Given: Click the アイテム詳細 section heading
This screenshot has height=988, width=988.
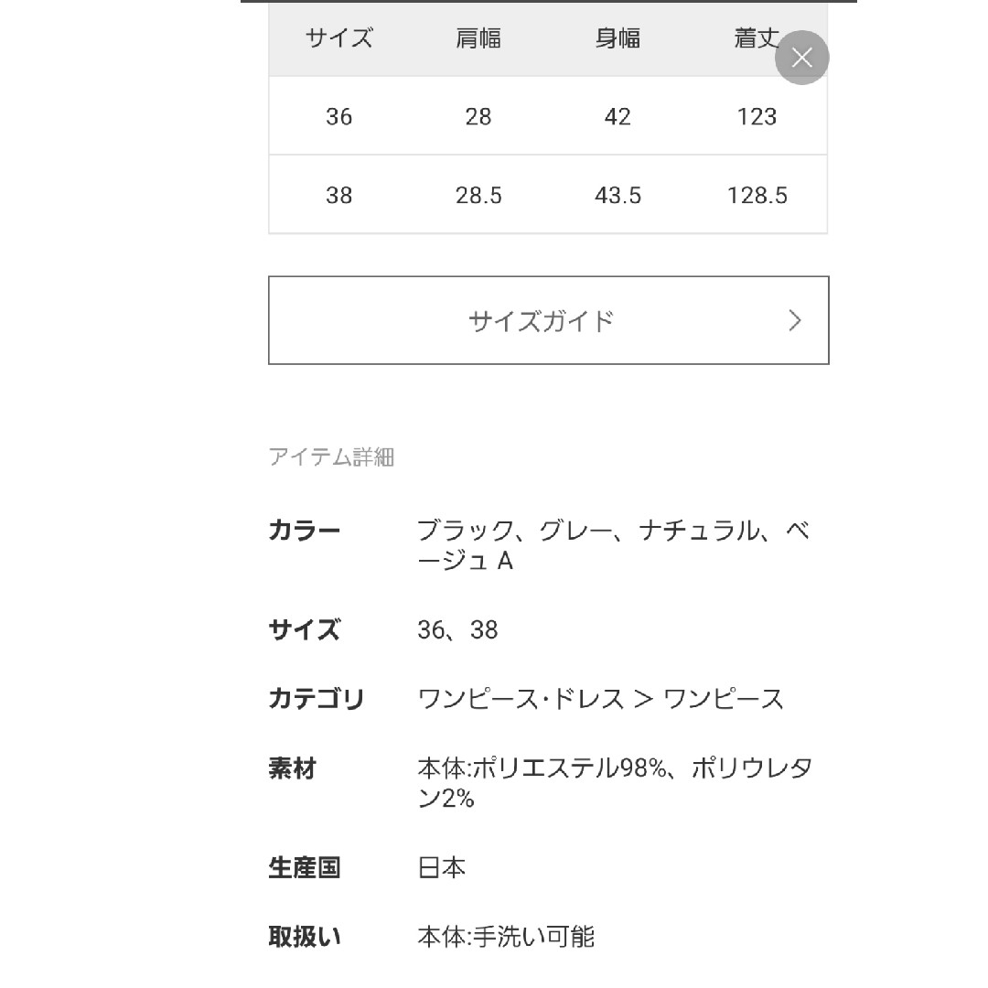Looking at the screenshot, I should click(331, 456).
